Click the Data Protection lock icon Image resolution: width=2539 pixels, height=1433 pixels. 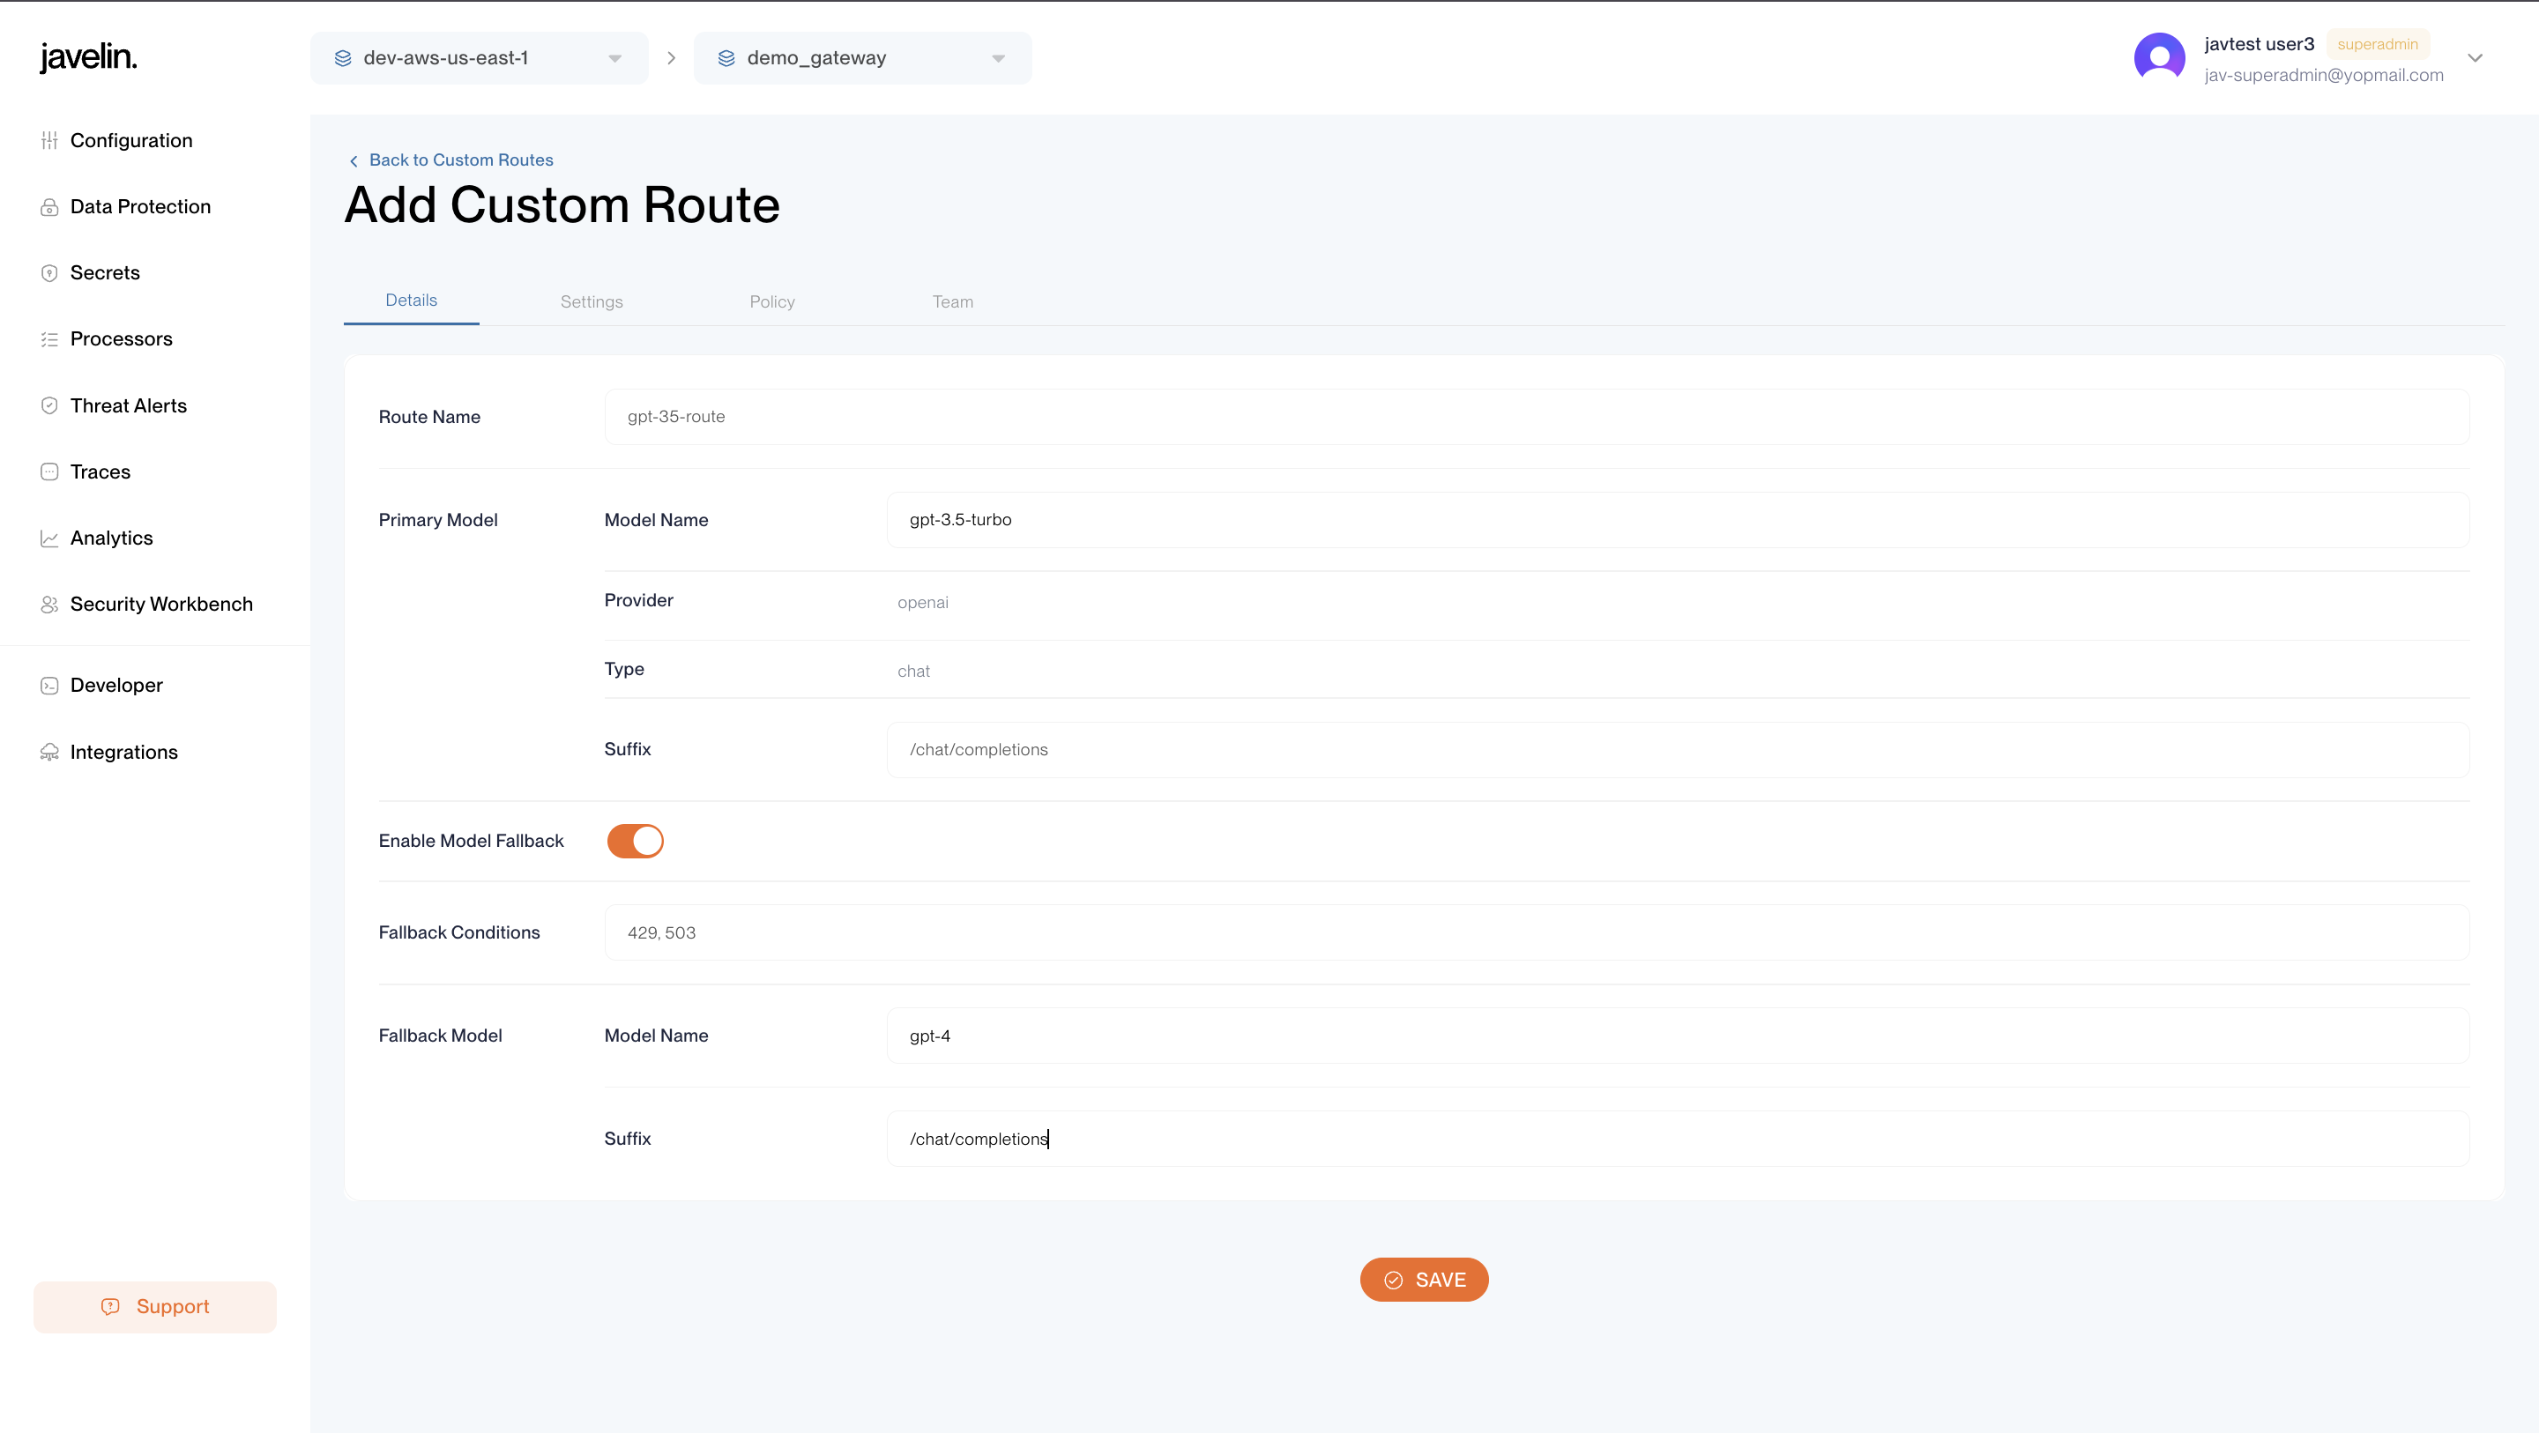coord(49,207)
